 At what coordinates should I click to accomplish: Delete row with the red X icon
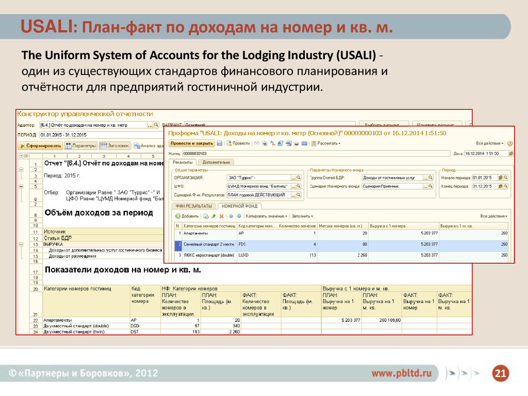pyautogui.click(x=222, y=216)
